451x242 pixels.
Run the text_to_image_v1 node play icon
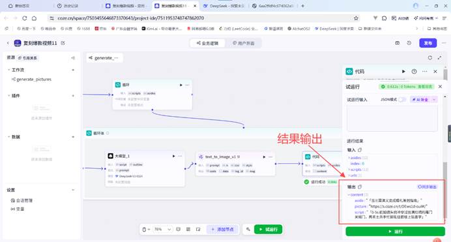click(264, 157)
